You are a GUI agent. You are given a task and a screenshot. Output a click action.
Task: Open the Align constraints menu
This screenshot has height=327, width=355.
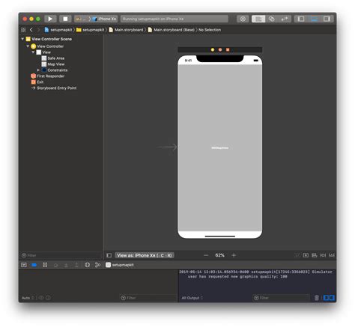click(315, 255)
